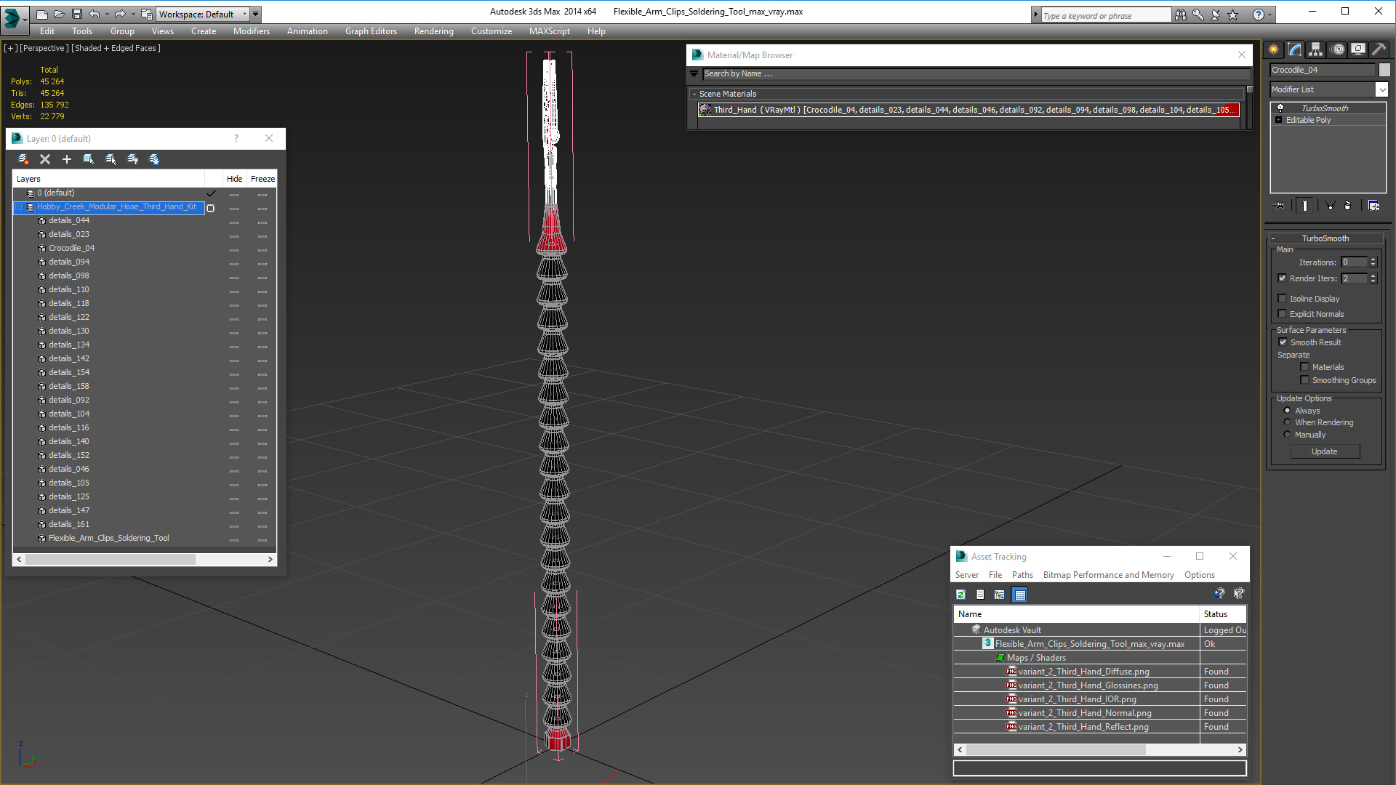Viewport: 1396px width, 785px height.
Task: Click Hide/Unhide All Layers icon
Action: [x=132, y=159]
